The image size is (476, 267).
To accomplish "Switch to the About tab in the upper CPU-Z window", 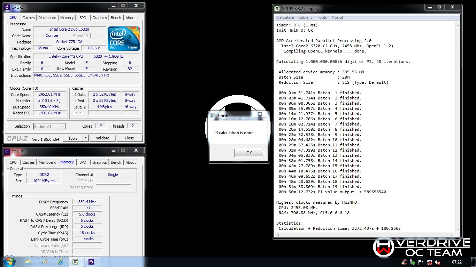I will pos(131,18).
